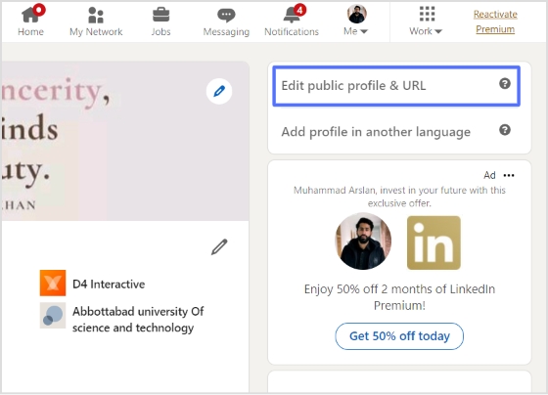Open the Jobs briefcase icon
This screenshot has height=395, width=548.
coord(160,15)
